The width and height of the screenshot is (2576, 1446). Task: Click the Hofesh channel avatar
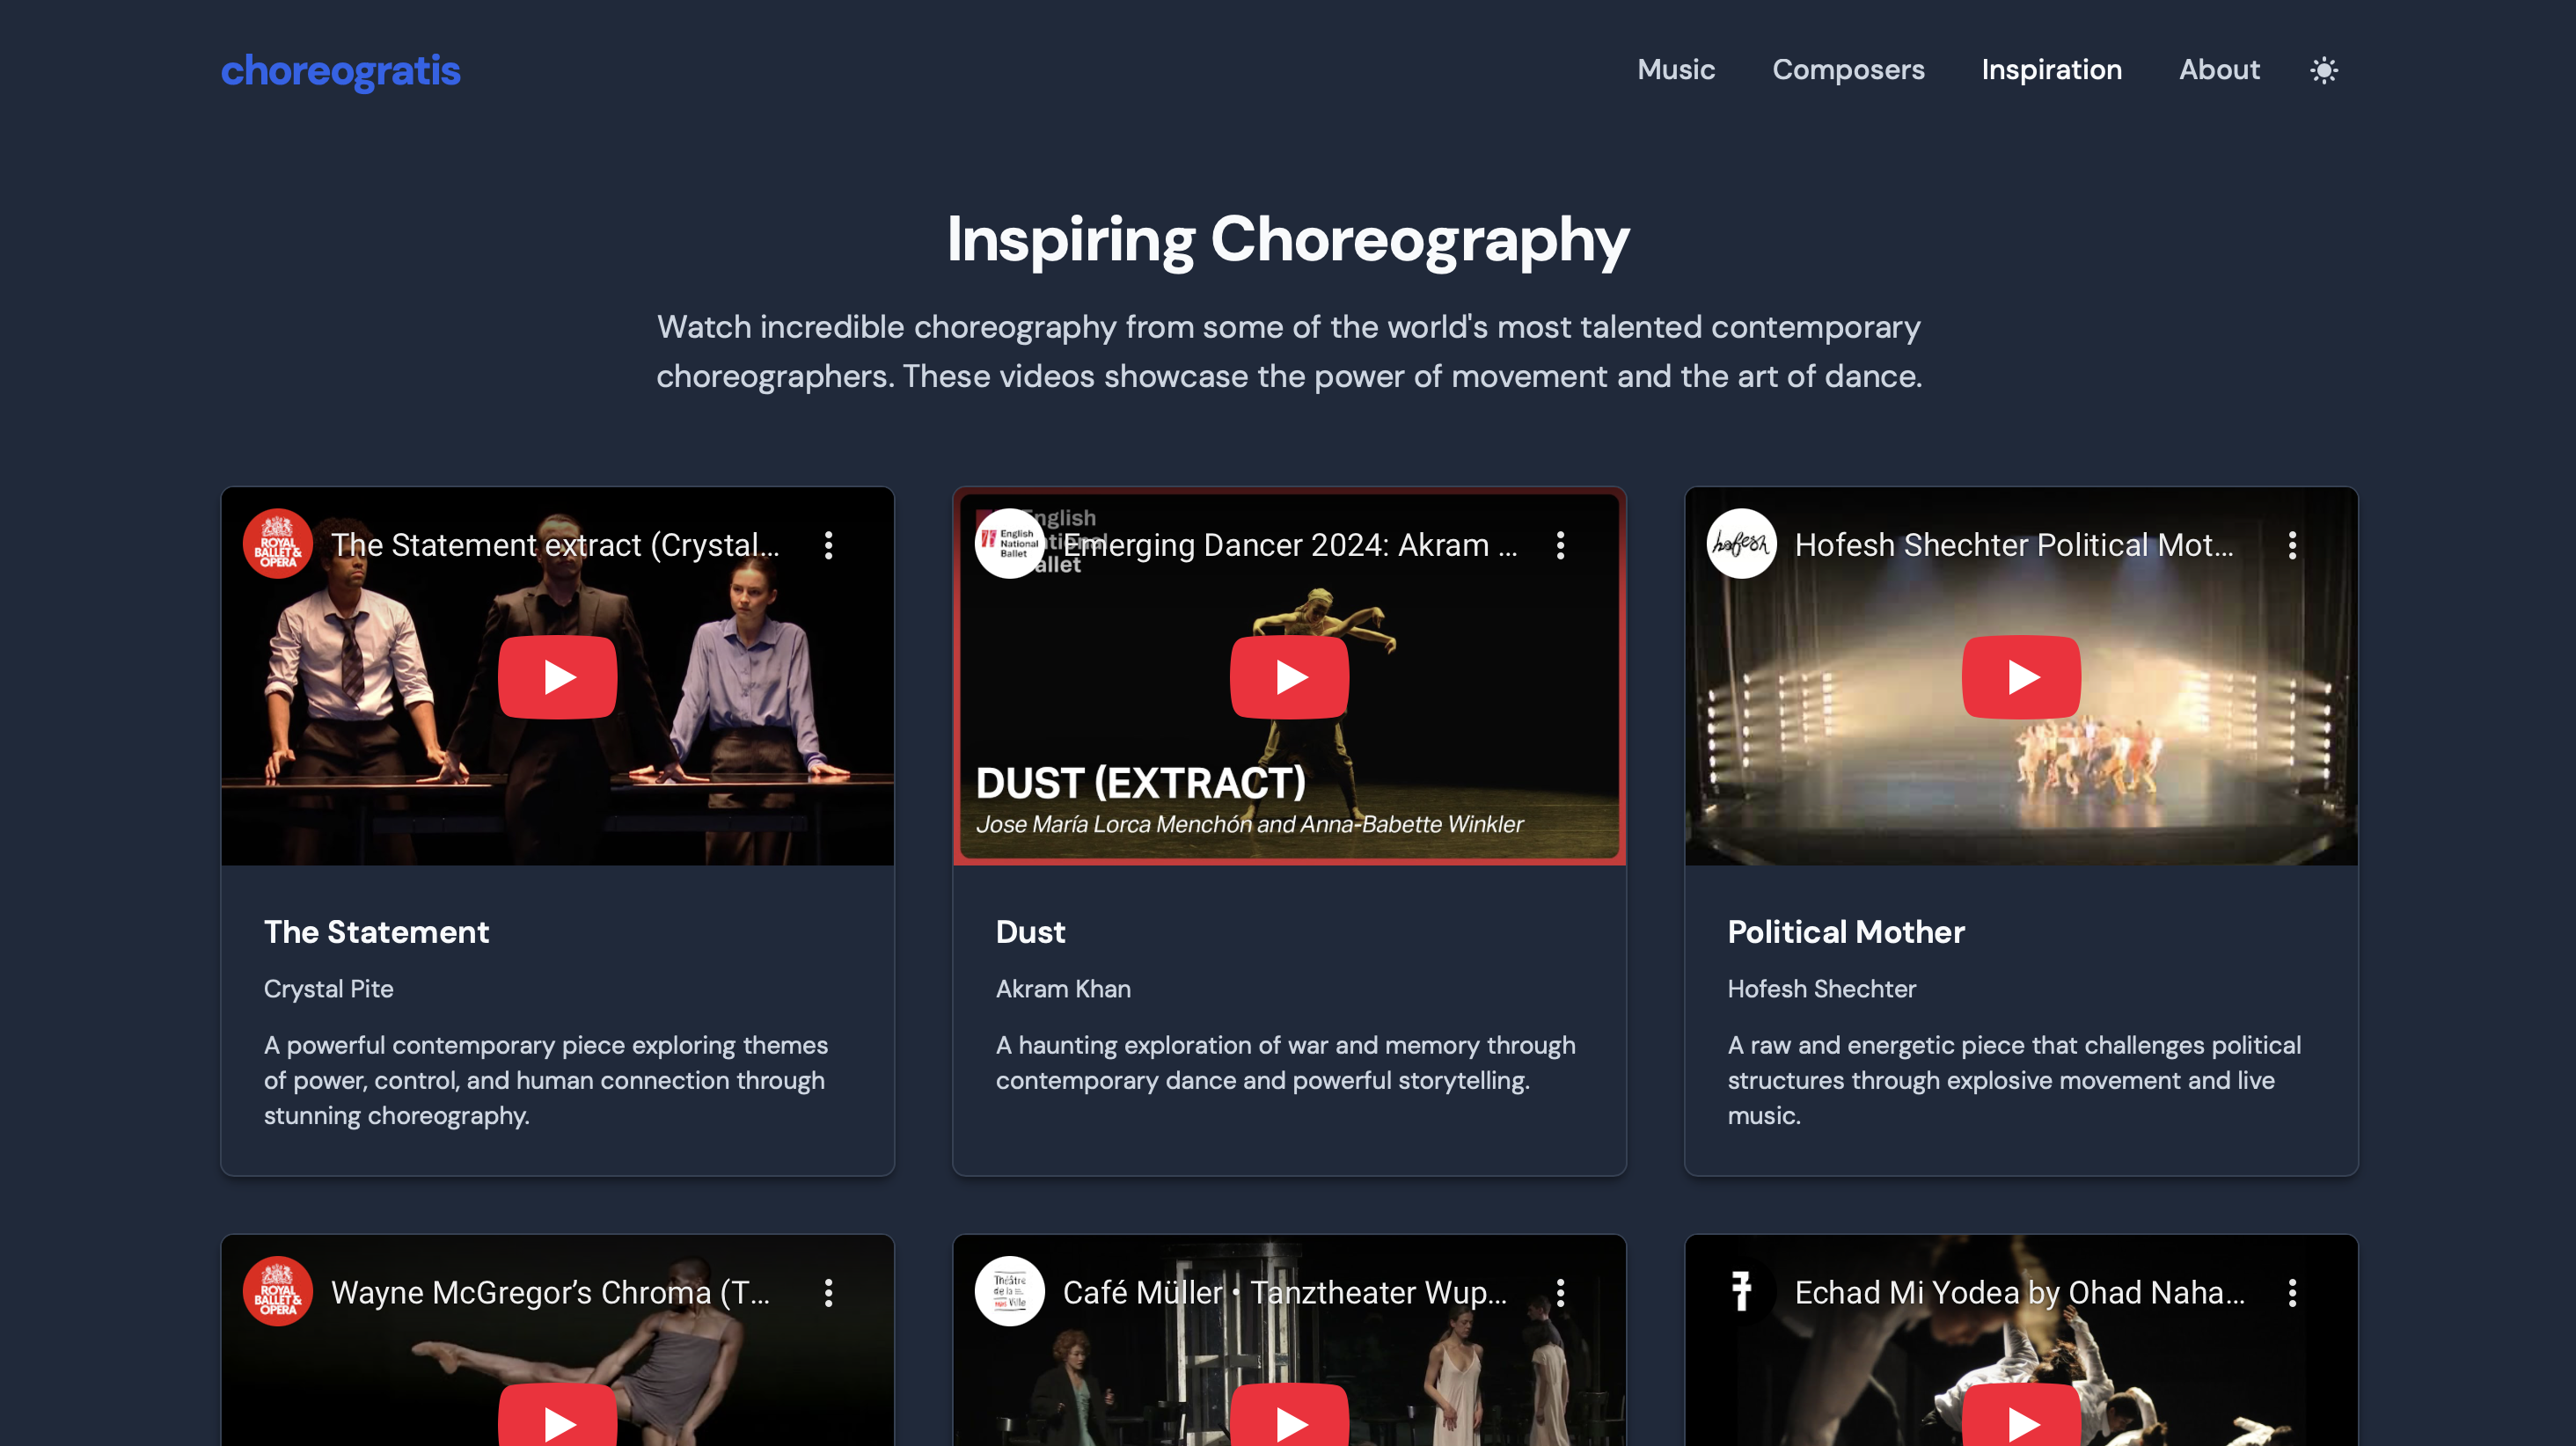click(x=1742, y=544)
